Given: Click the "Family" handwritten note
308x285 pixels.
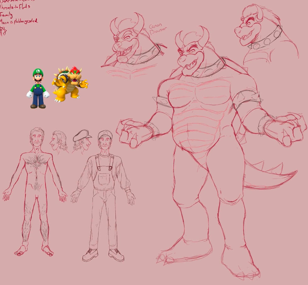Looking at the screenshot, I should 6,15.
